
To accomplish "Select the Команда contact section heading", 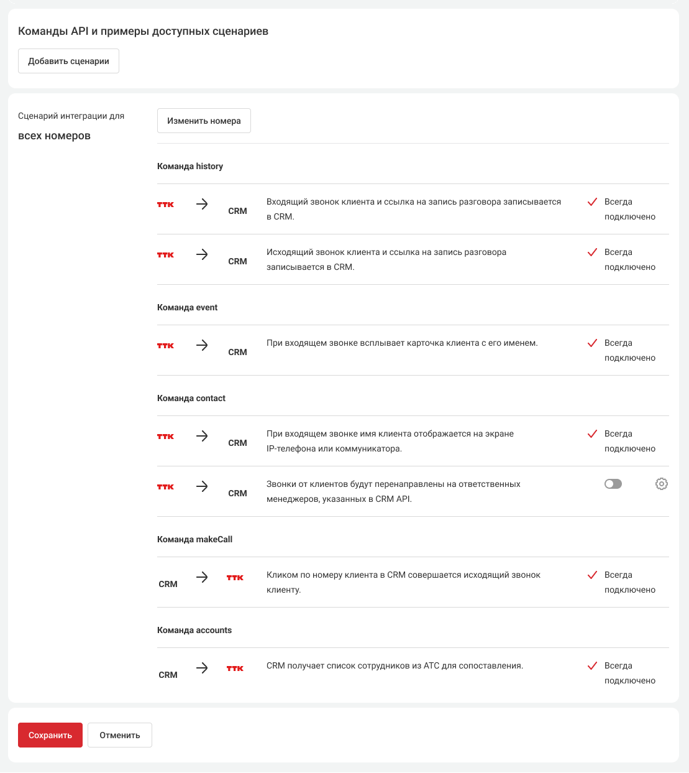I will pyautogui.click(x=191, y=398).
